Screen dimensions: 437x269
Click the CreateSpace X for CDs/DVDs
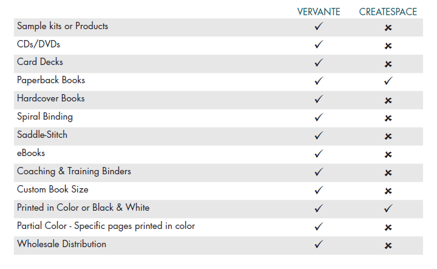point(388,46)
